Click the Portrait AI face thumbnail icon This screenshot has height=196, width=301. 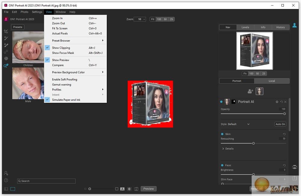click(227, 102)
